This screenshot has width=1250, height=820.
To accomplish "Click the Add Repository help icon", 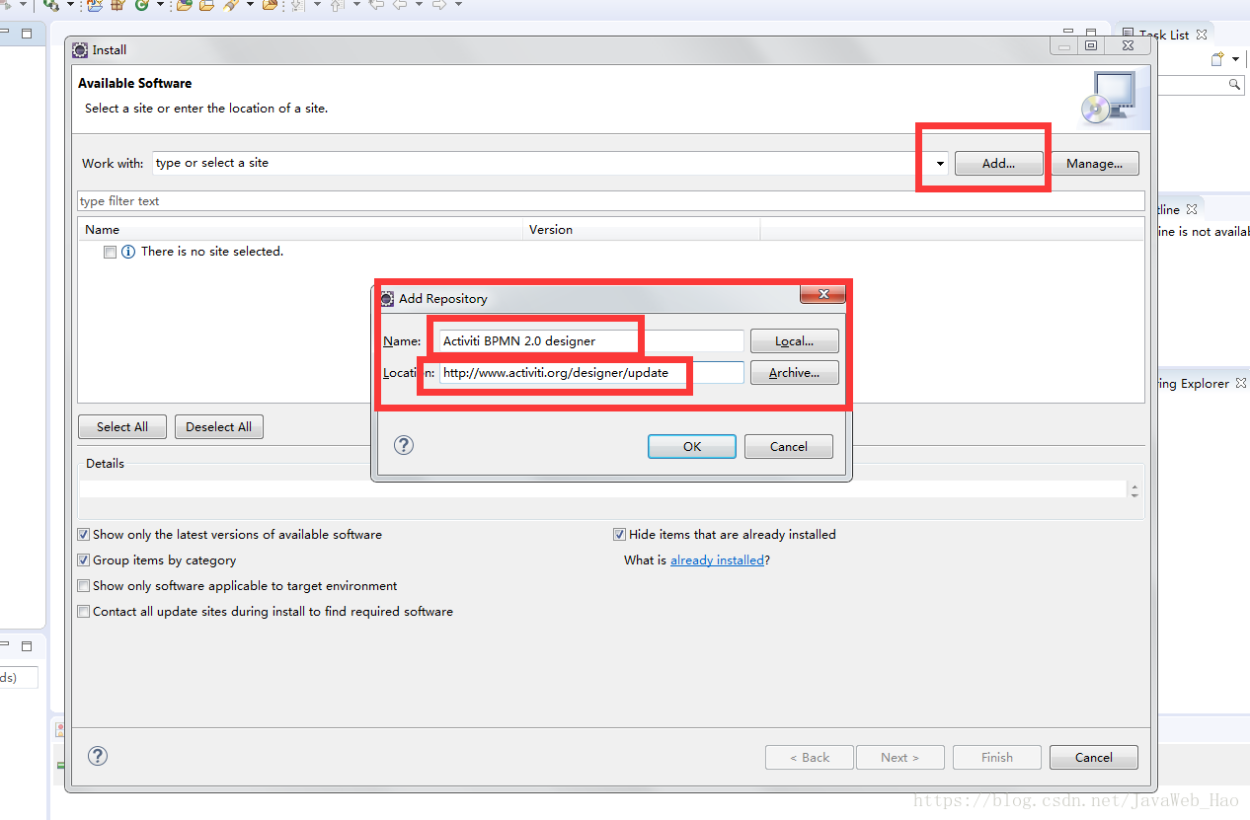I will click(x=404, y=445).
